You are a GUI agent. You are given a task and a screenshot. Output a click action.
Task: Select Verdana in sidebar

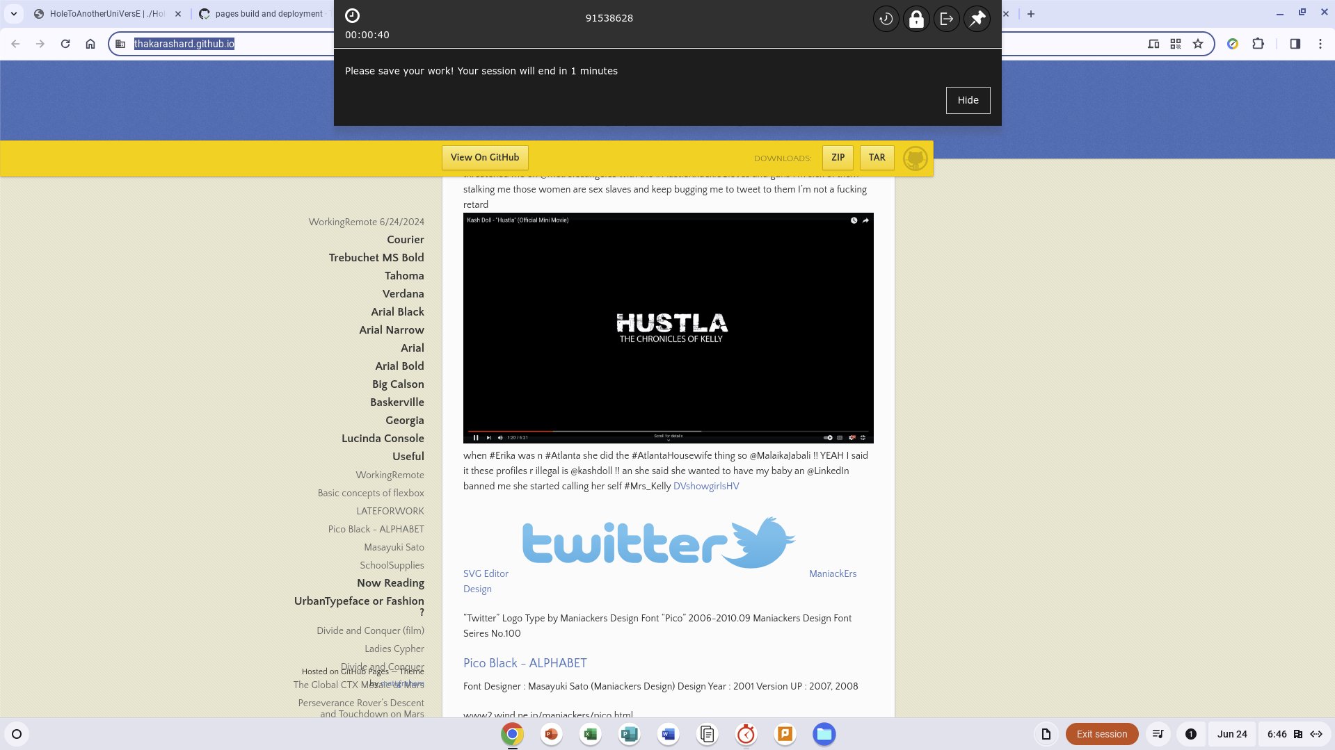403,294
